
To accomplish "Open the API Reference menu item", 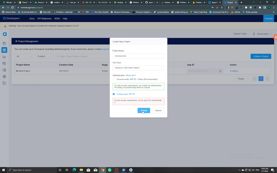I will [x=44, y=19].
